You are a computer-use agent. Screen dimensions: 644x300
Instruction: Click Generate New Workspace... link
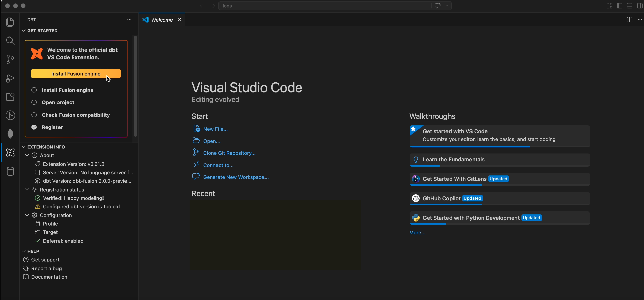236,177
